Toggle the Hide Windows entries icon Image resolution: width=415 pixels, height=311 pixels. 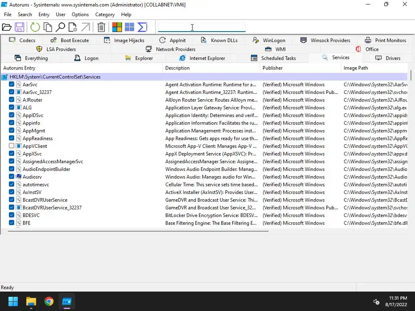coord(129,27)
